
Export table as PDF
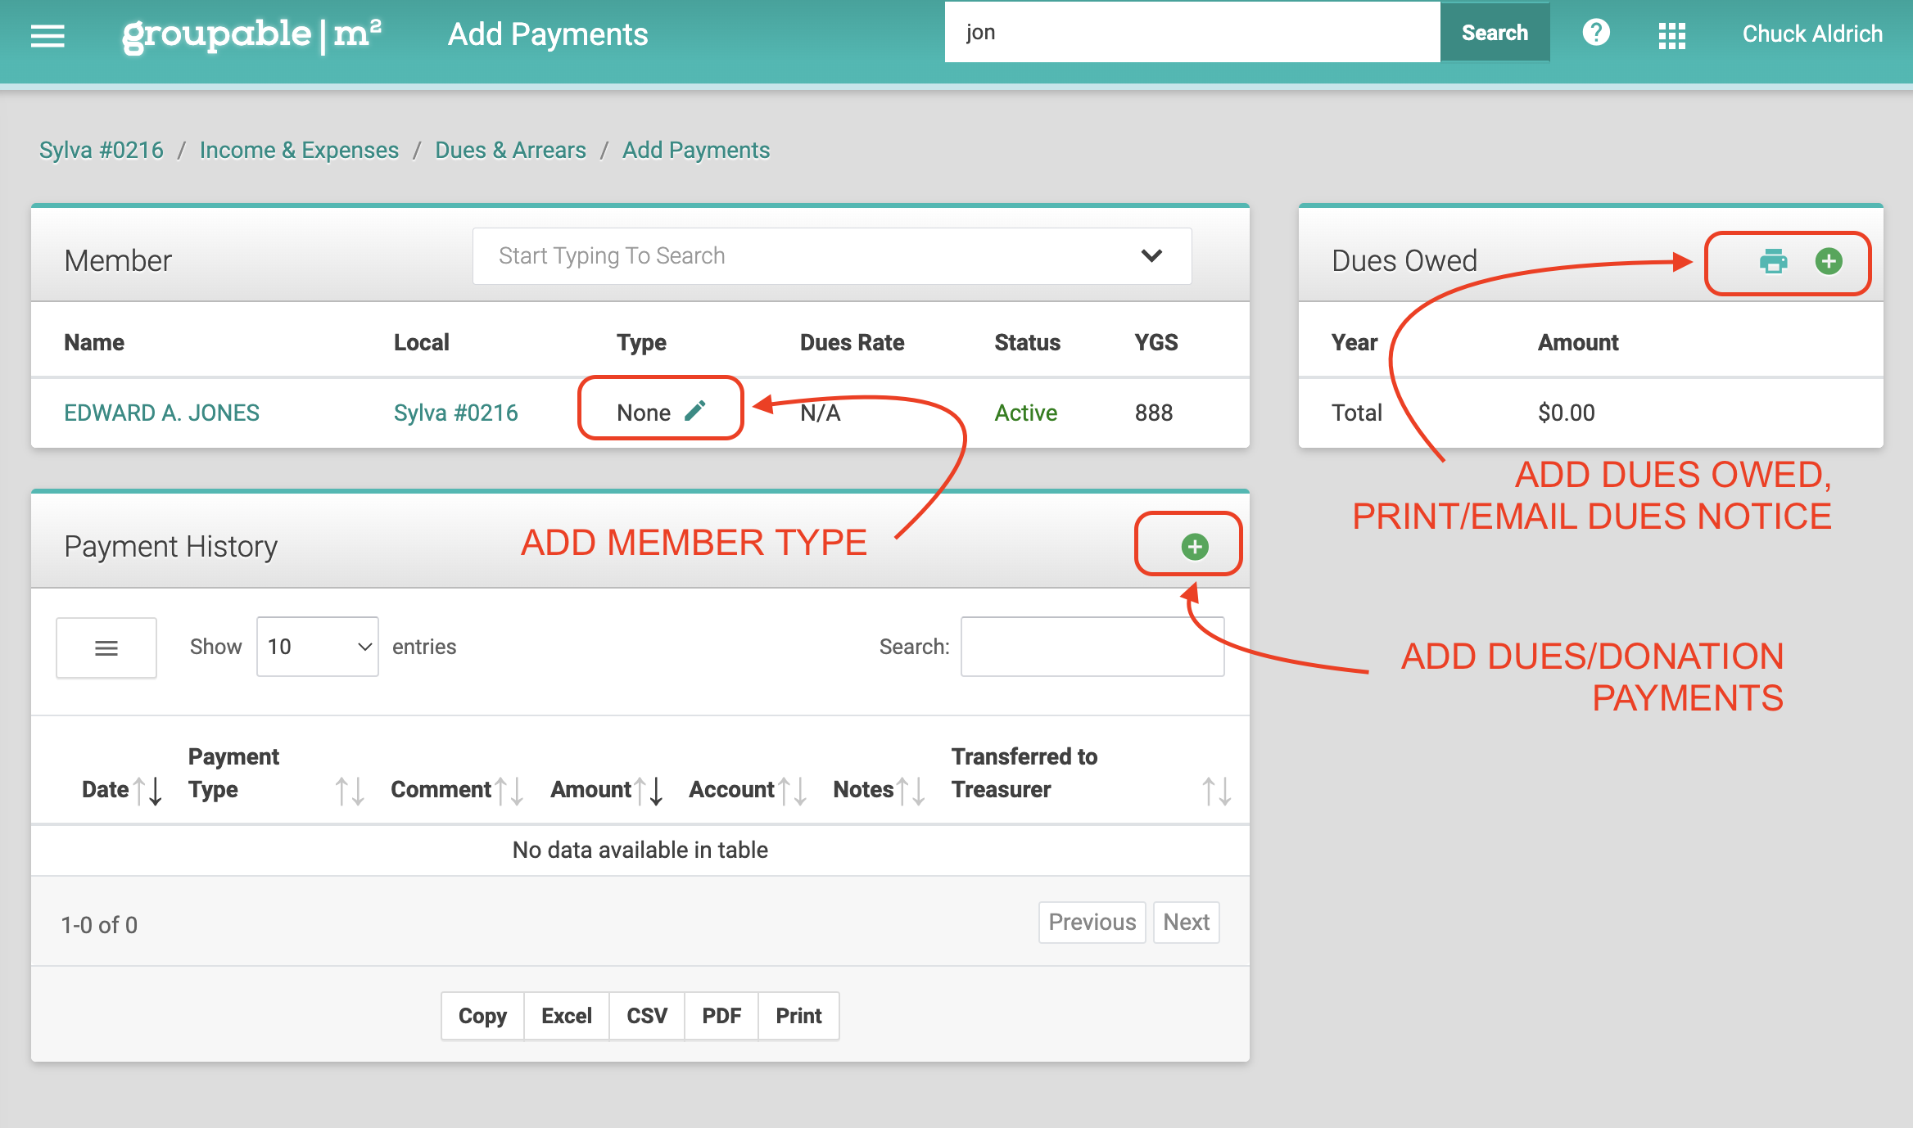[721, 1016]
